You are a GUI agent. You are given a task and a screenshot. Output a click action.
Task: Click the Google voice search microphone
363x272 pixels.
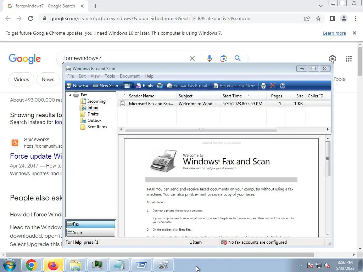tap(209, 58)
